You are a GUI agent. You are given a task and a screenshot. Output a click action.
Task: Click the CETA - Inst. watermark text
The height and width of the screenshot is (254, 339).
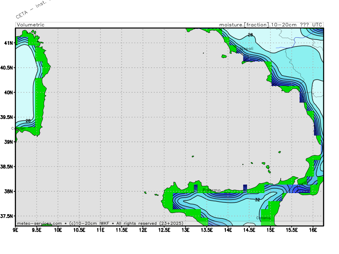[x=32, y=10]
